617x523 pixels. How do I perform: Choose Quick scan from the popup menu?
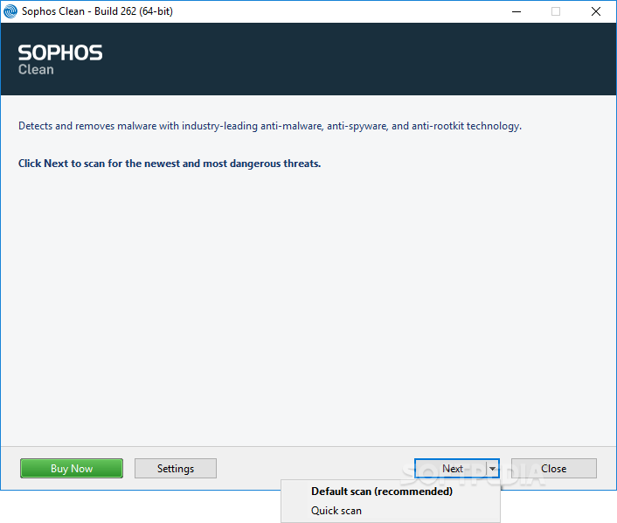(391, 511)
